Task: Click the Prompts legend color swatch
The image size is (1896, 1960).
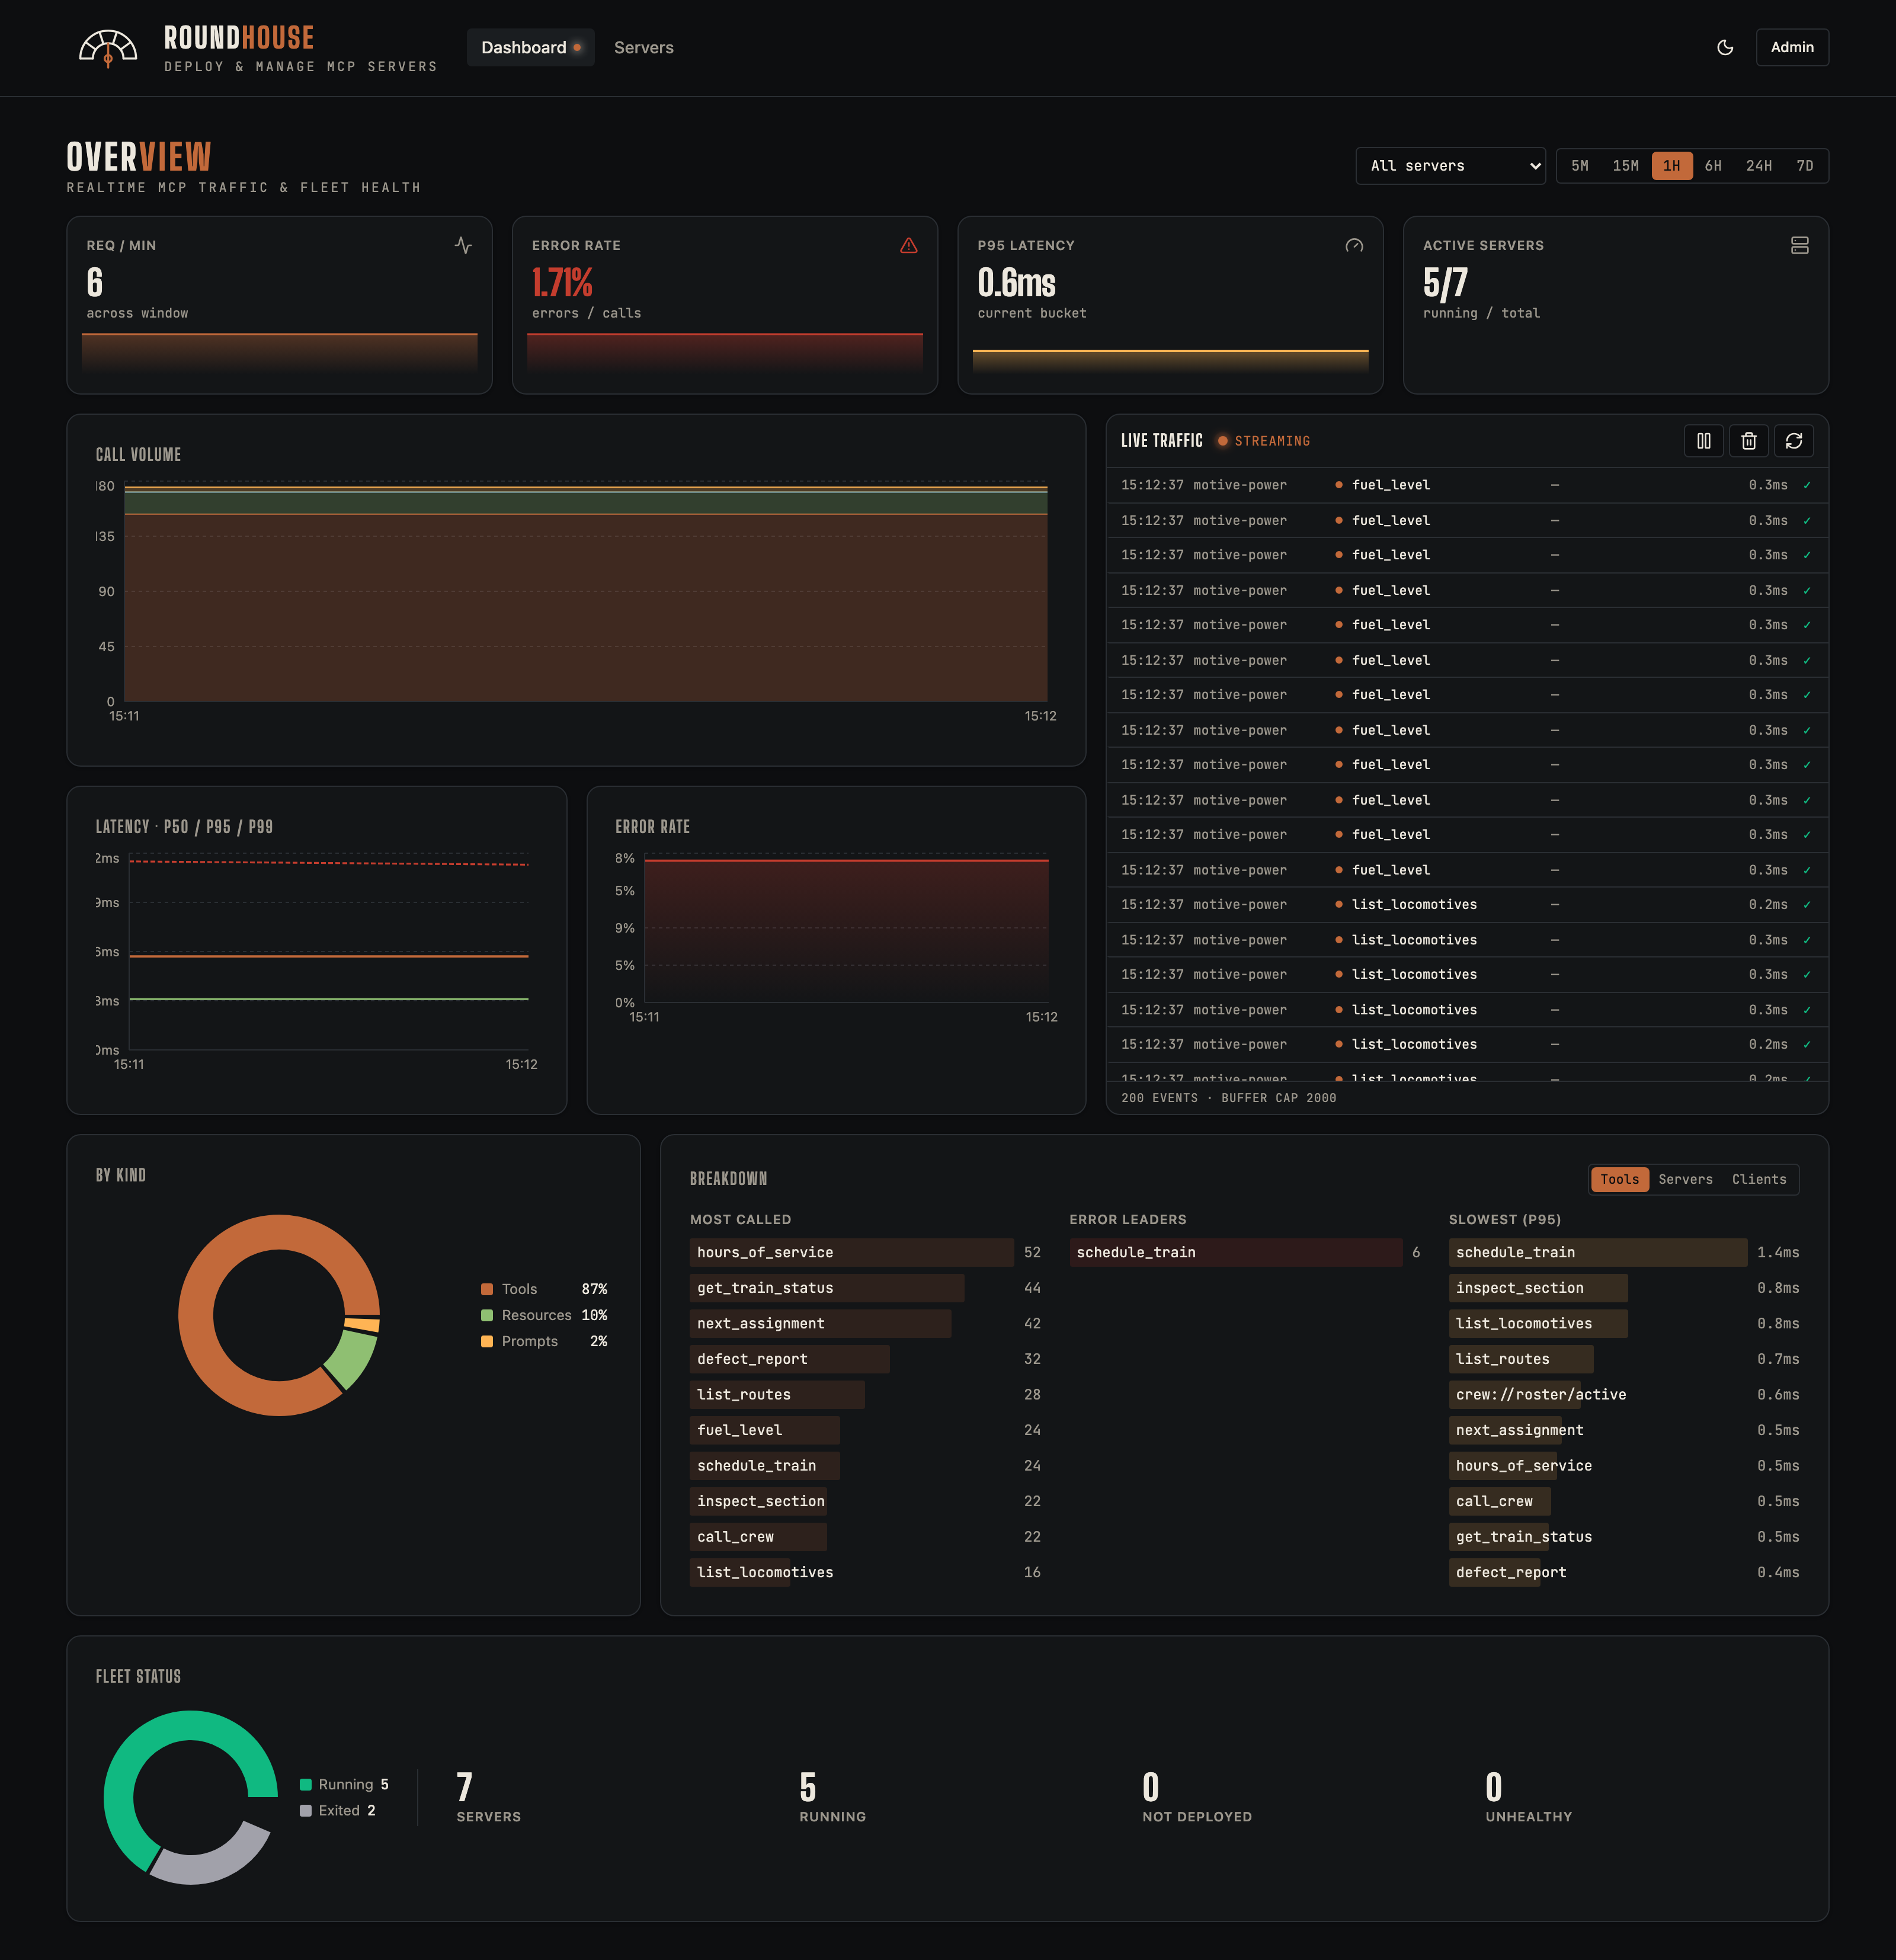Action: (x=487, y=1341)
